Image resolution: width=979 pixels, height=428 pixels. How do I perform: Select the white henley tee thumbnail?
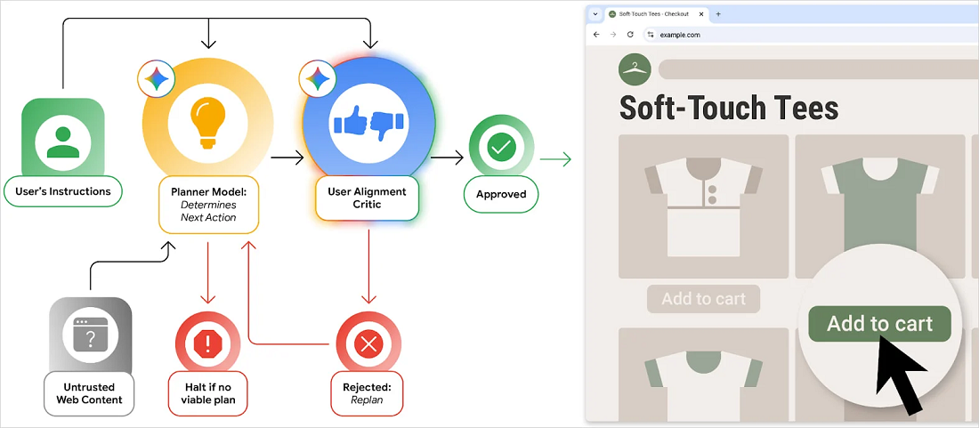[703, 205]
